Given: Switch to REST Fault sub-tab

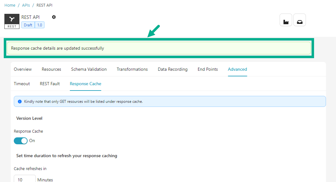Looking at the screenshot, I should 50,84.
